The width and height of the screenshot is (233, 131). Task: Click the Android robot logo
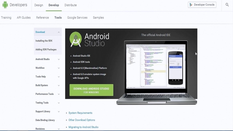(x=5, y=5)
